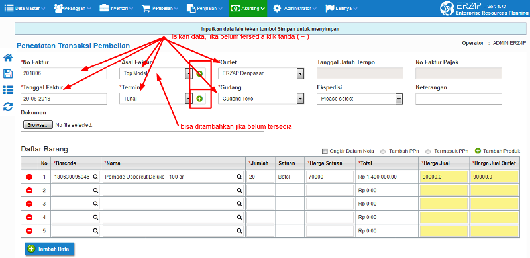Open Penjualan menu
530x258 pixels.
pyautogui.click(x=205, y=8)
